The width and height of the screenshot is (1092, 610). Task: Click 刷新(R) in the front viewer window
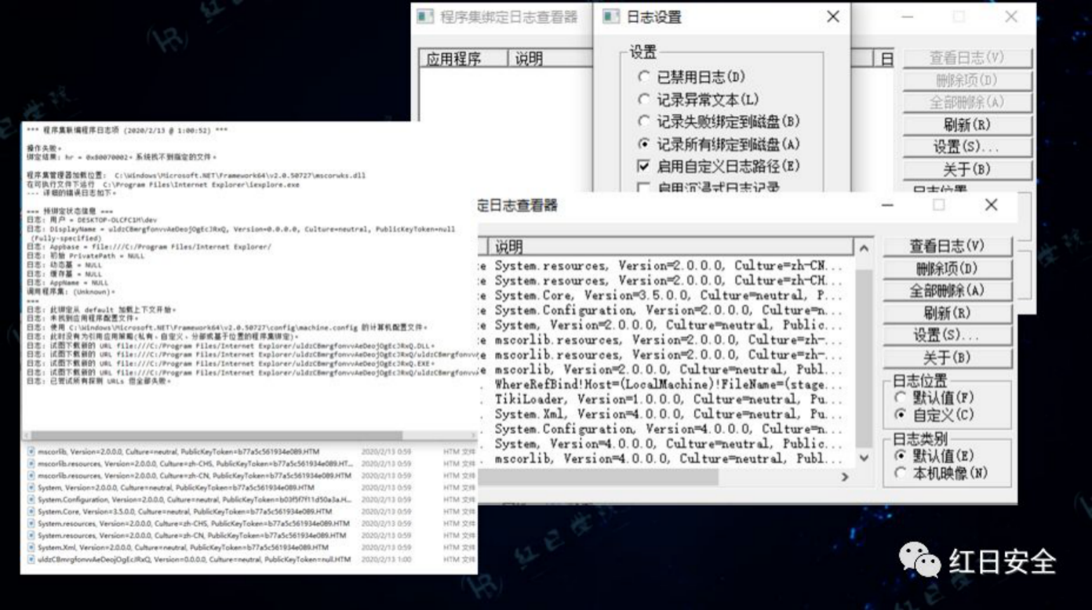(x=947, y=313)
